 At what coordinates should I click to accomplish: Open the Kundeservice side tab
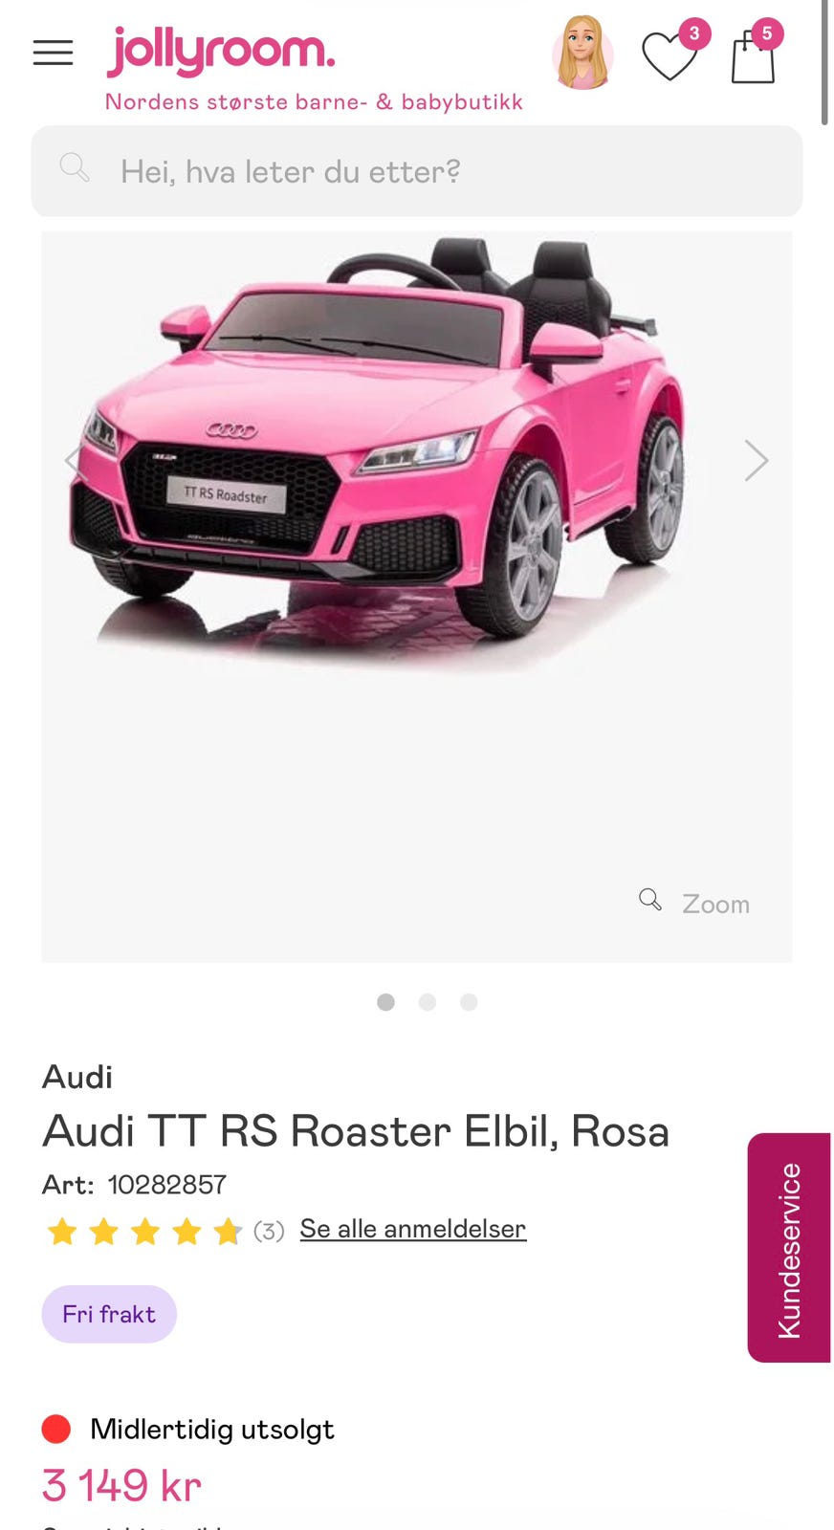coord(788,1248)
